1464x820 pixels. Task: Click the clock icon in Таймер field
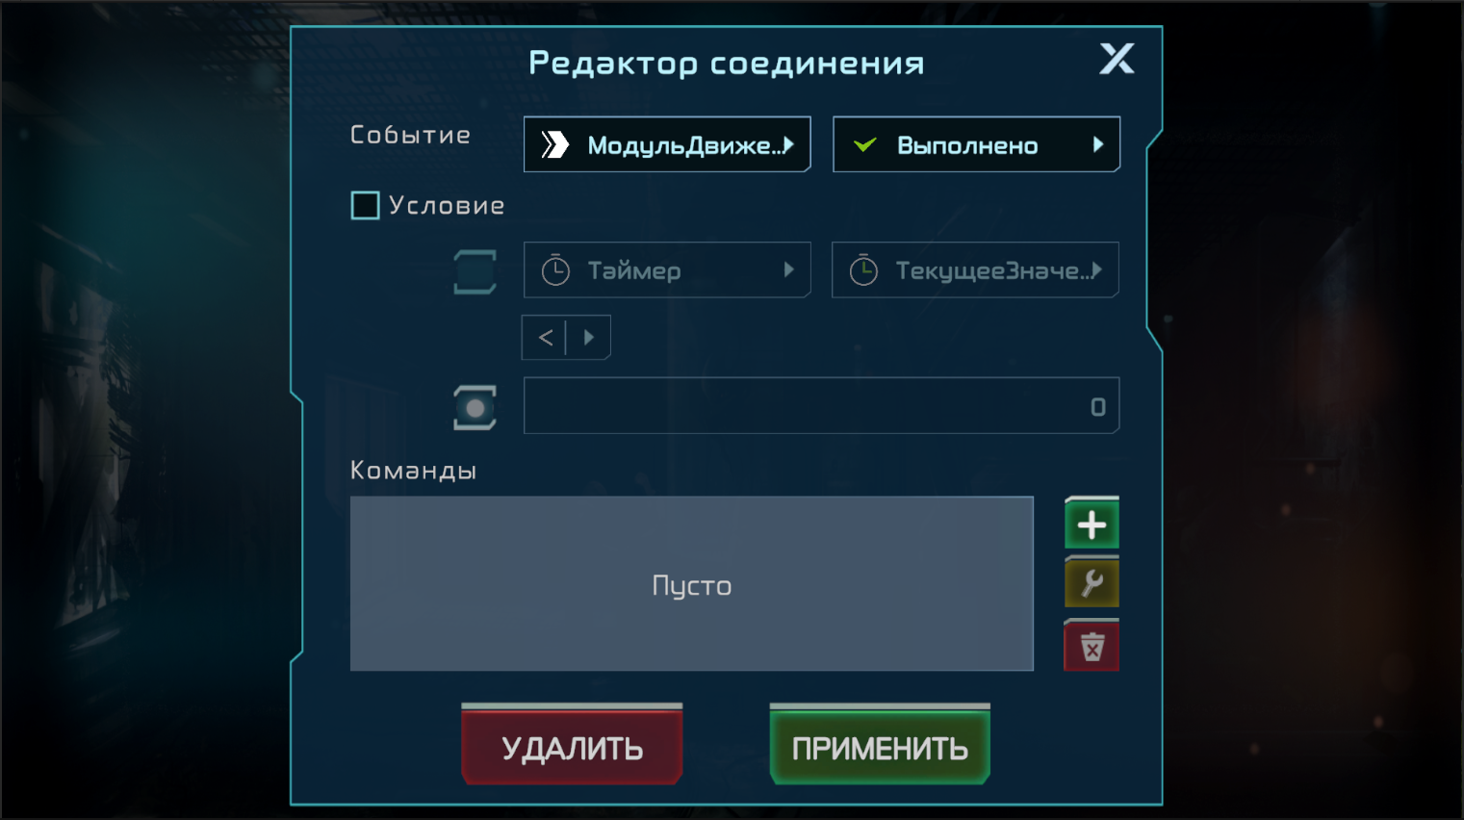[555, 270]
